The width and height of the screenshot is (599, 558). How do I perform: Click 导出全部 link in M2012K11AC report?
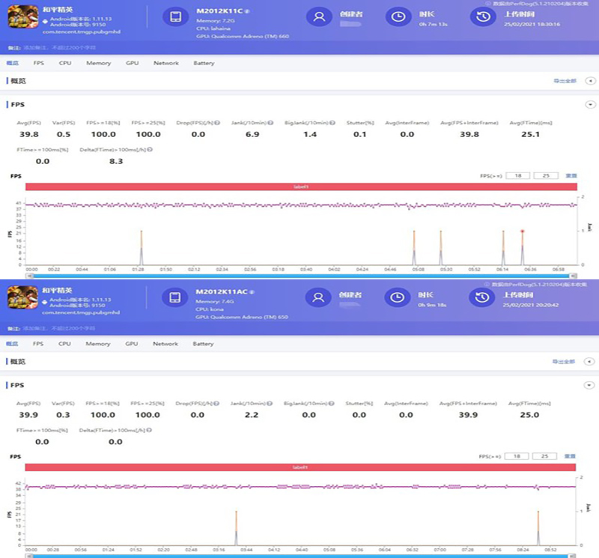click(x=564, y=362)
